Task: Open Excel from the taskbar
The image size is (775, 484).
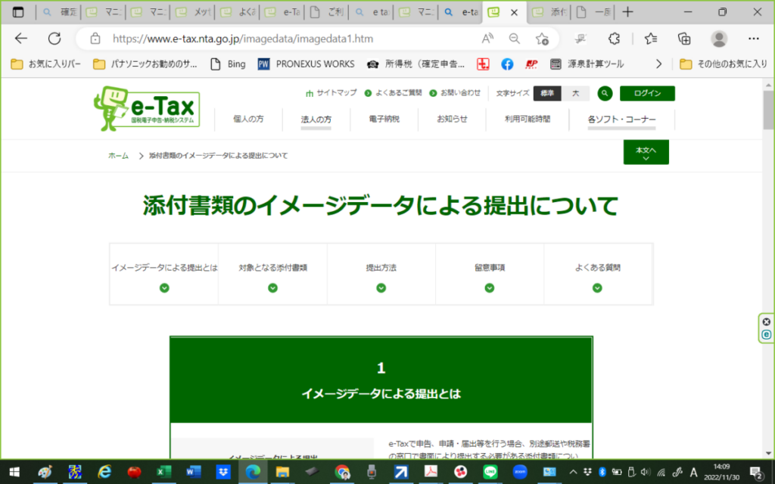Action: 163,472
